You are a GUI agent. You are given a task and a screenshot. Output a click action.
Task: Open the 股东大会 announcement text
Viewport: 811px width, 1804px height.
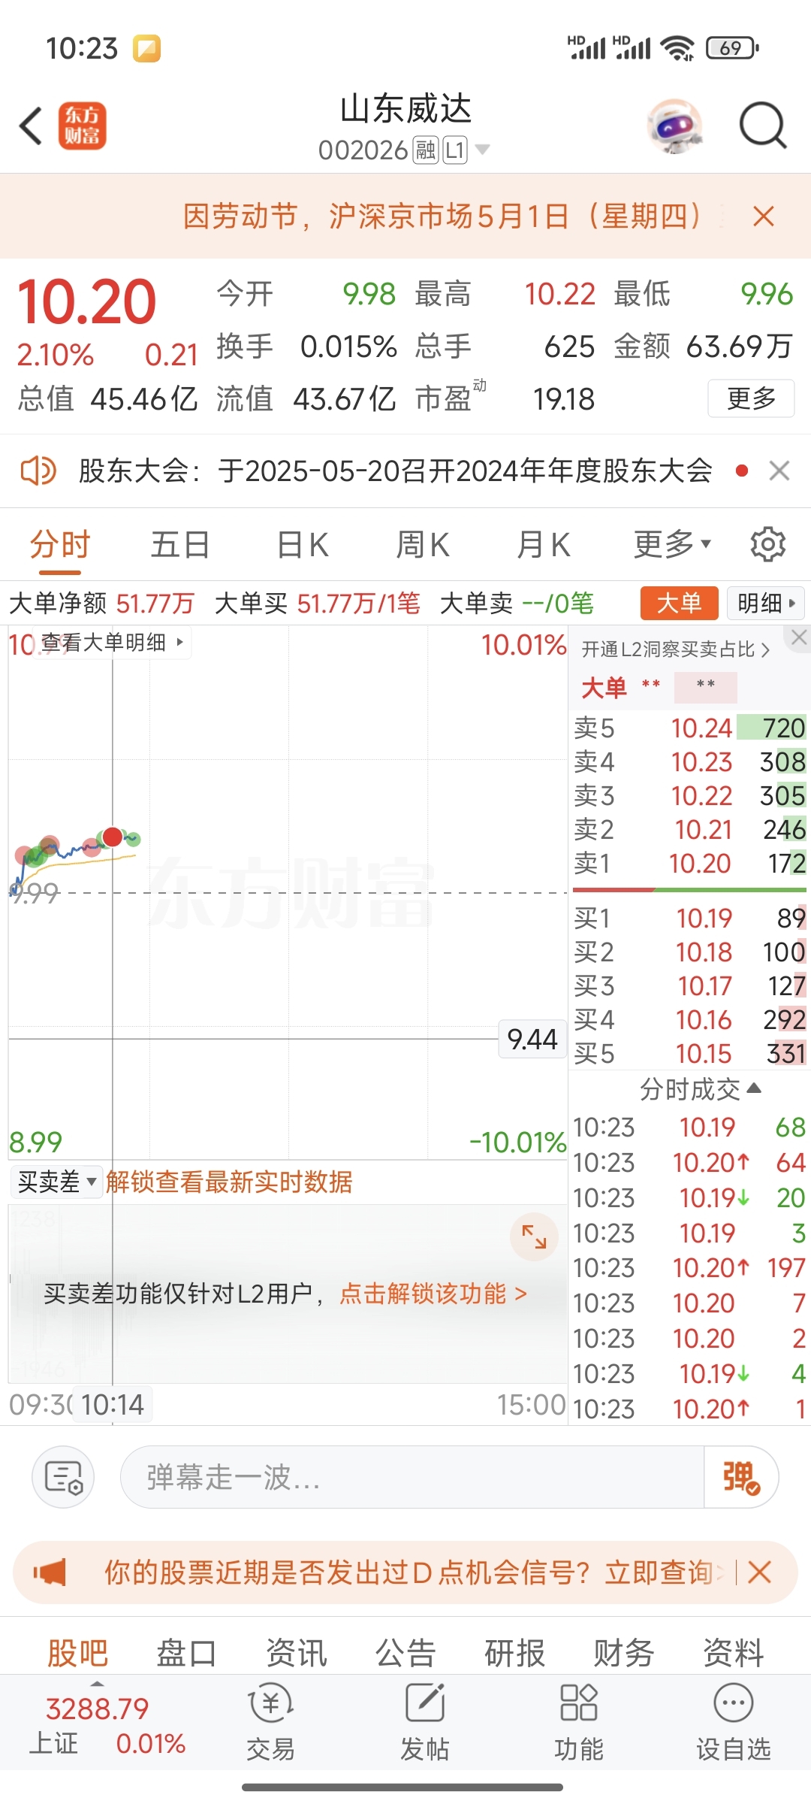[396, 471]
